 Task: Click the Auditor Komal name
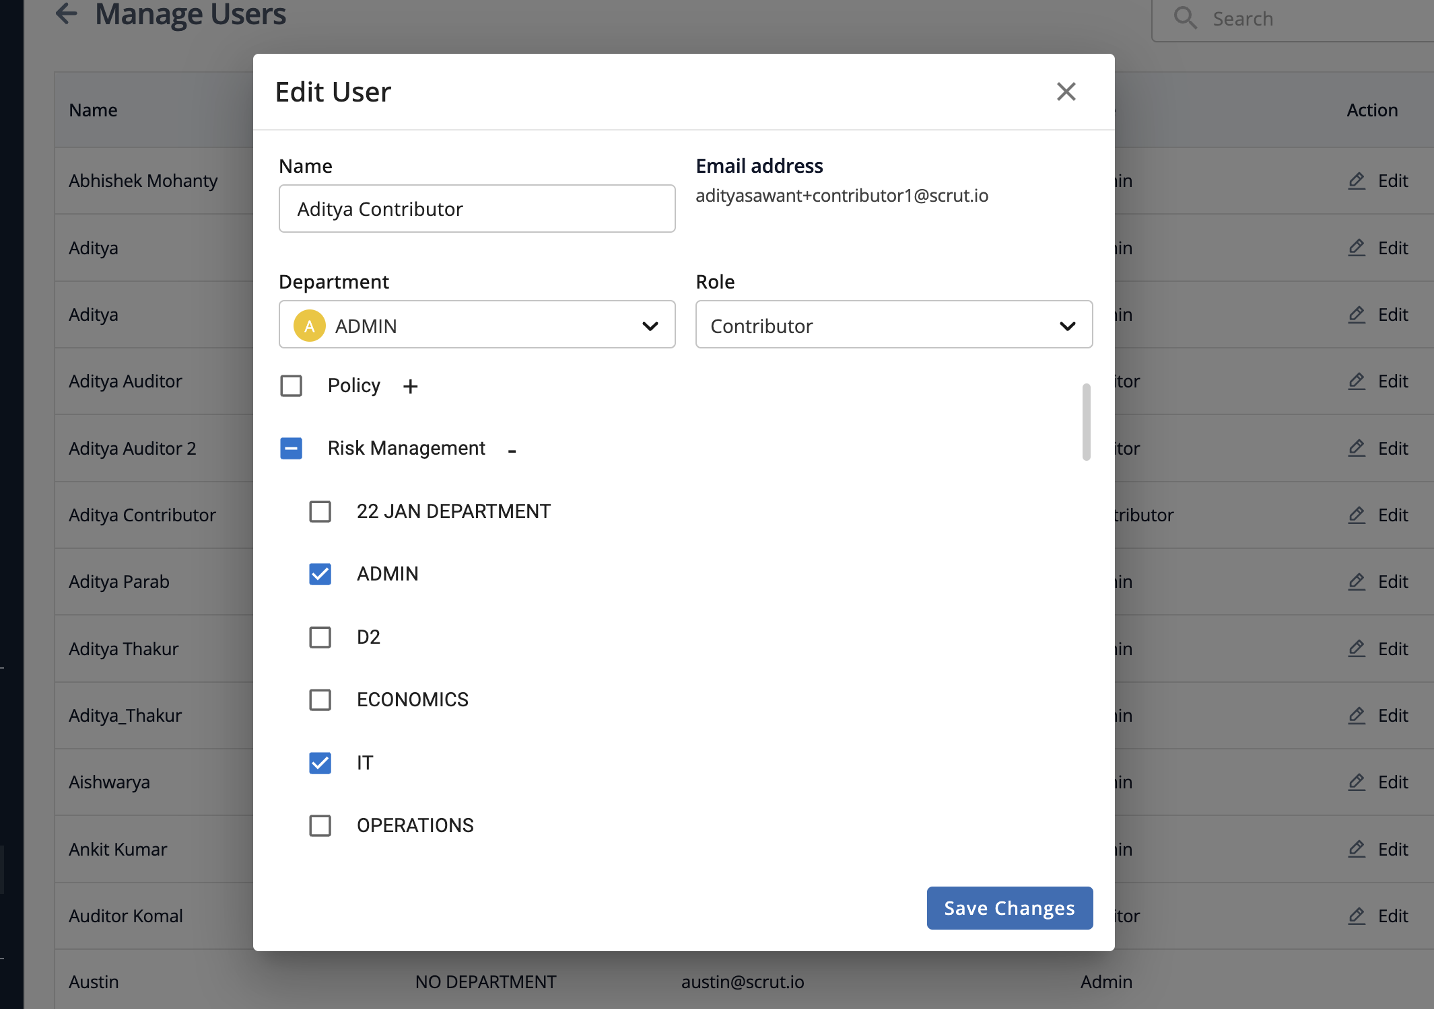pyautogui.click(x=126, y=916)
